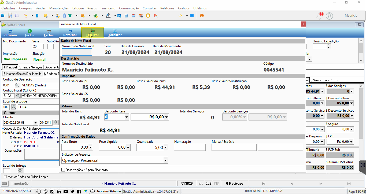
Task: Click the notification bell icon
Action: pos(320,16)
